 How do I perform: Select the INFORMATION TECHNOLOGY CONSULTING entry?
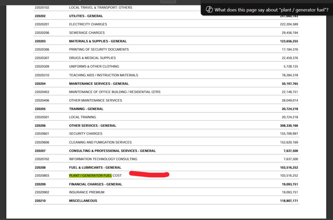click(103, 159)
